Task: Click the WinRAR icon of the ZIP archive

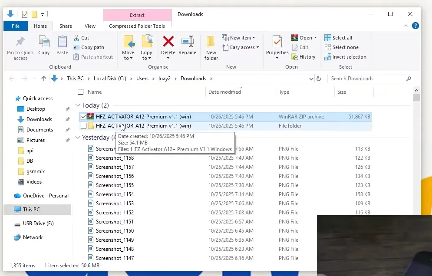Action: 91,116
